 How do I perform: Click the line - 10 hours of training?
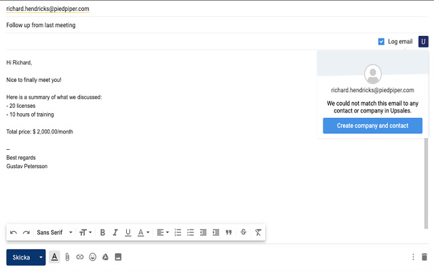[30, 114]
